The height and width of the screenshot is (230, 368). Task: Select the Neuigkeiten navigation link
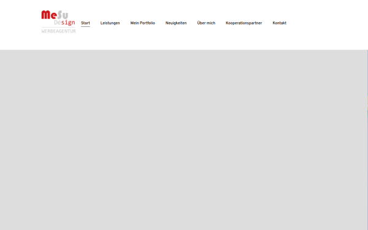[176, 23]
